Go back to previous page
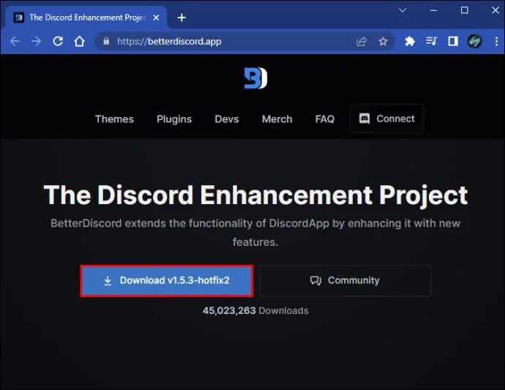The image size is (505, 390). 15,41
